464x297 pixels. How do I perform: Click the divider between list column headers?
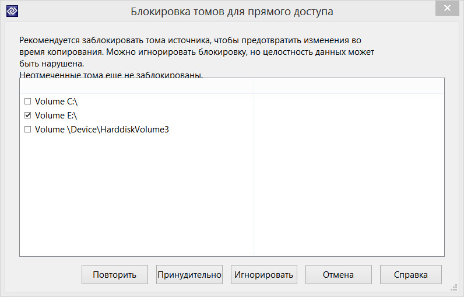click(x=254, y=86)
